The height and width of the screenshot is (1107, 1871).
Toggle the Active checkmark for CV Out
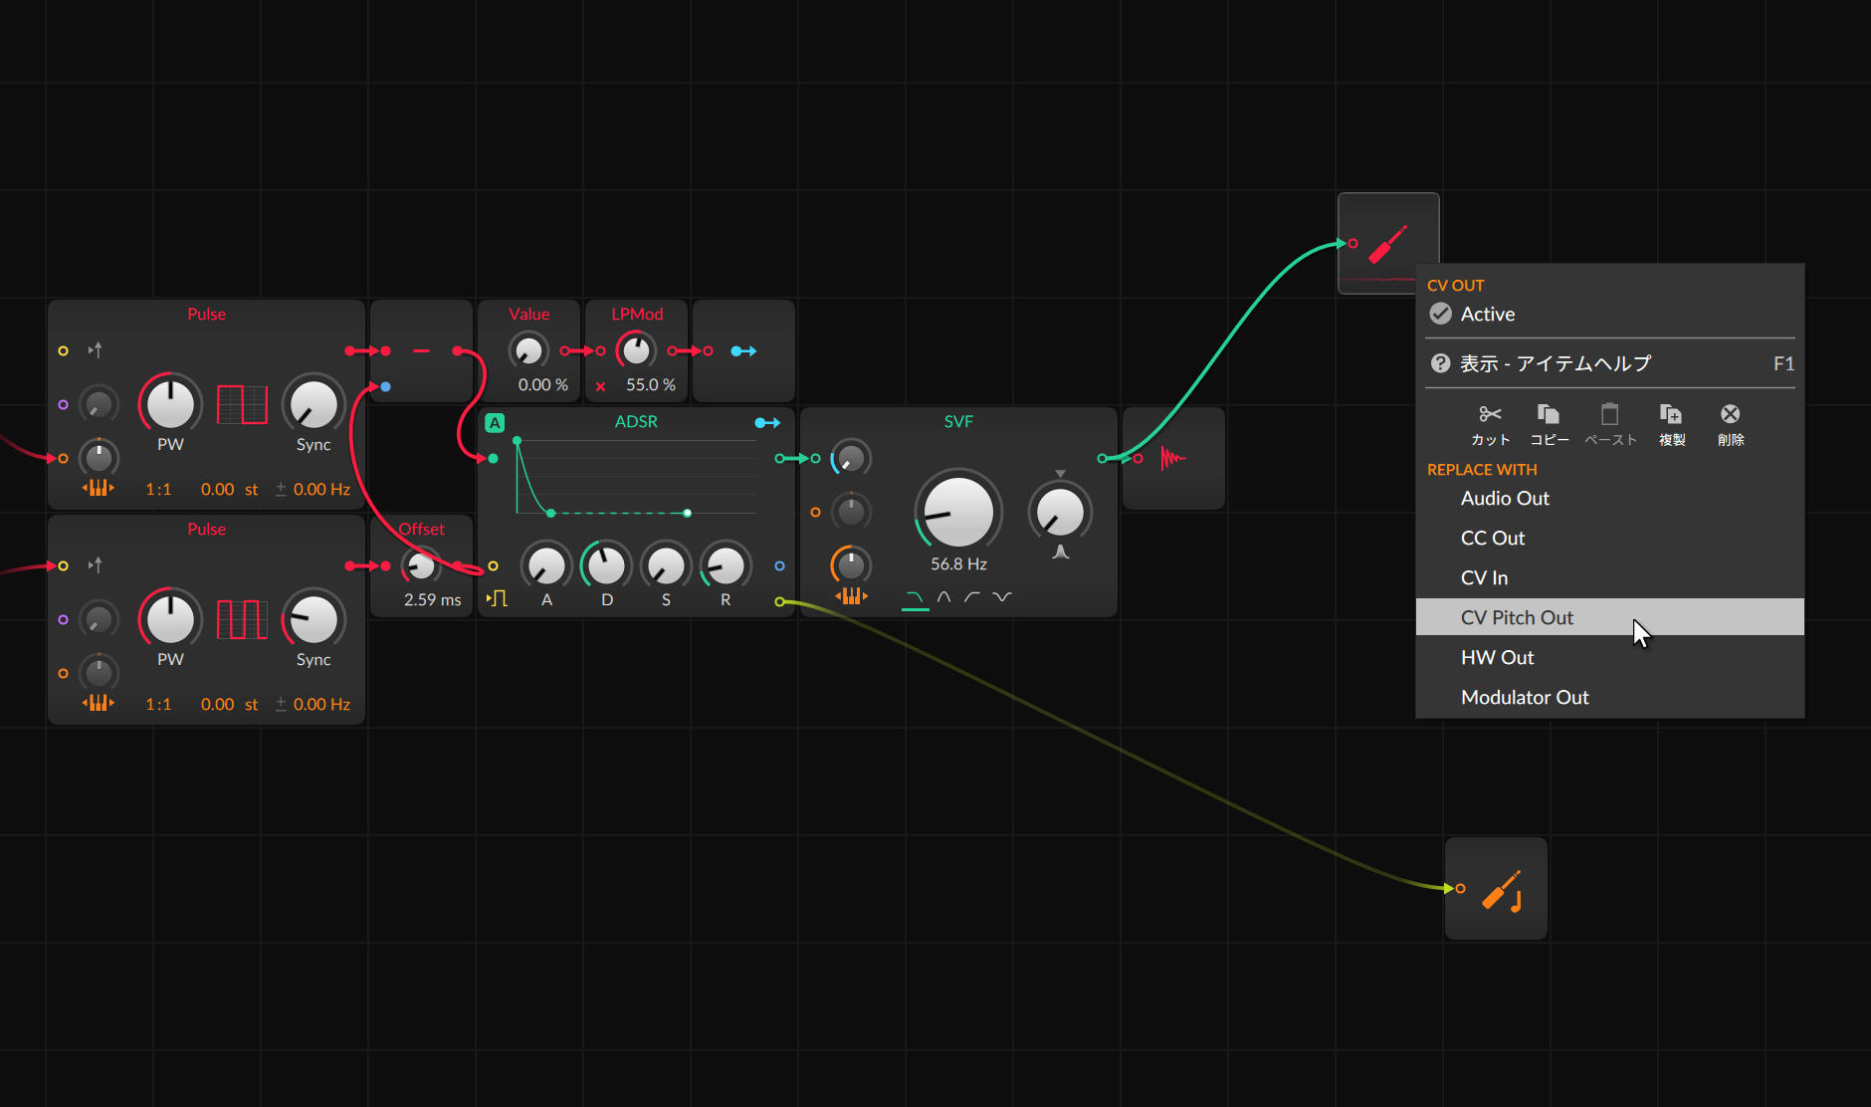1440,314
